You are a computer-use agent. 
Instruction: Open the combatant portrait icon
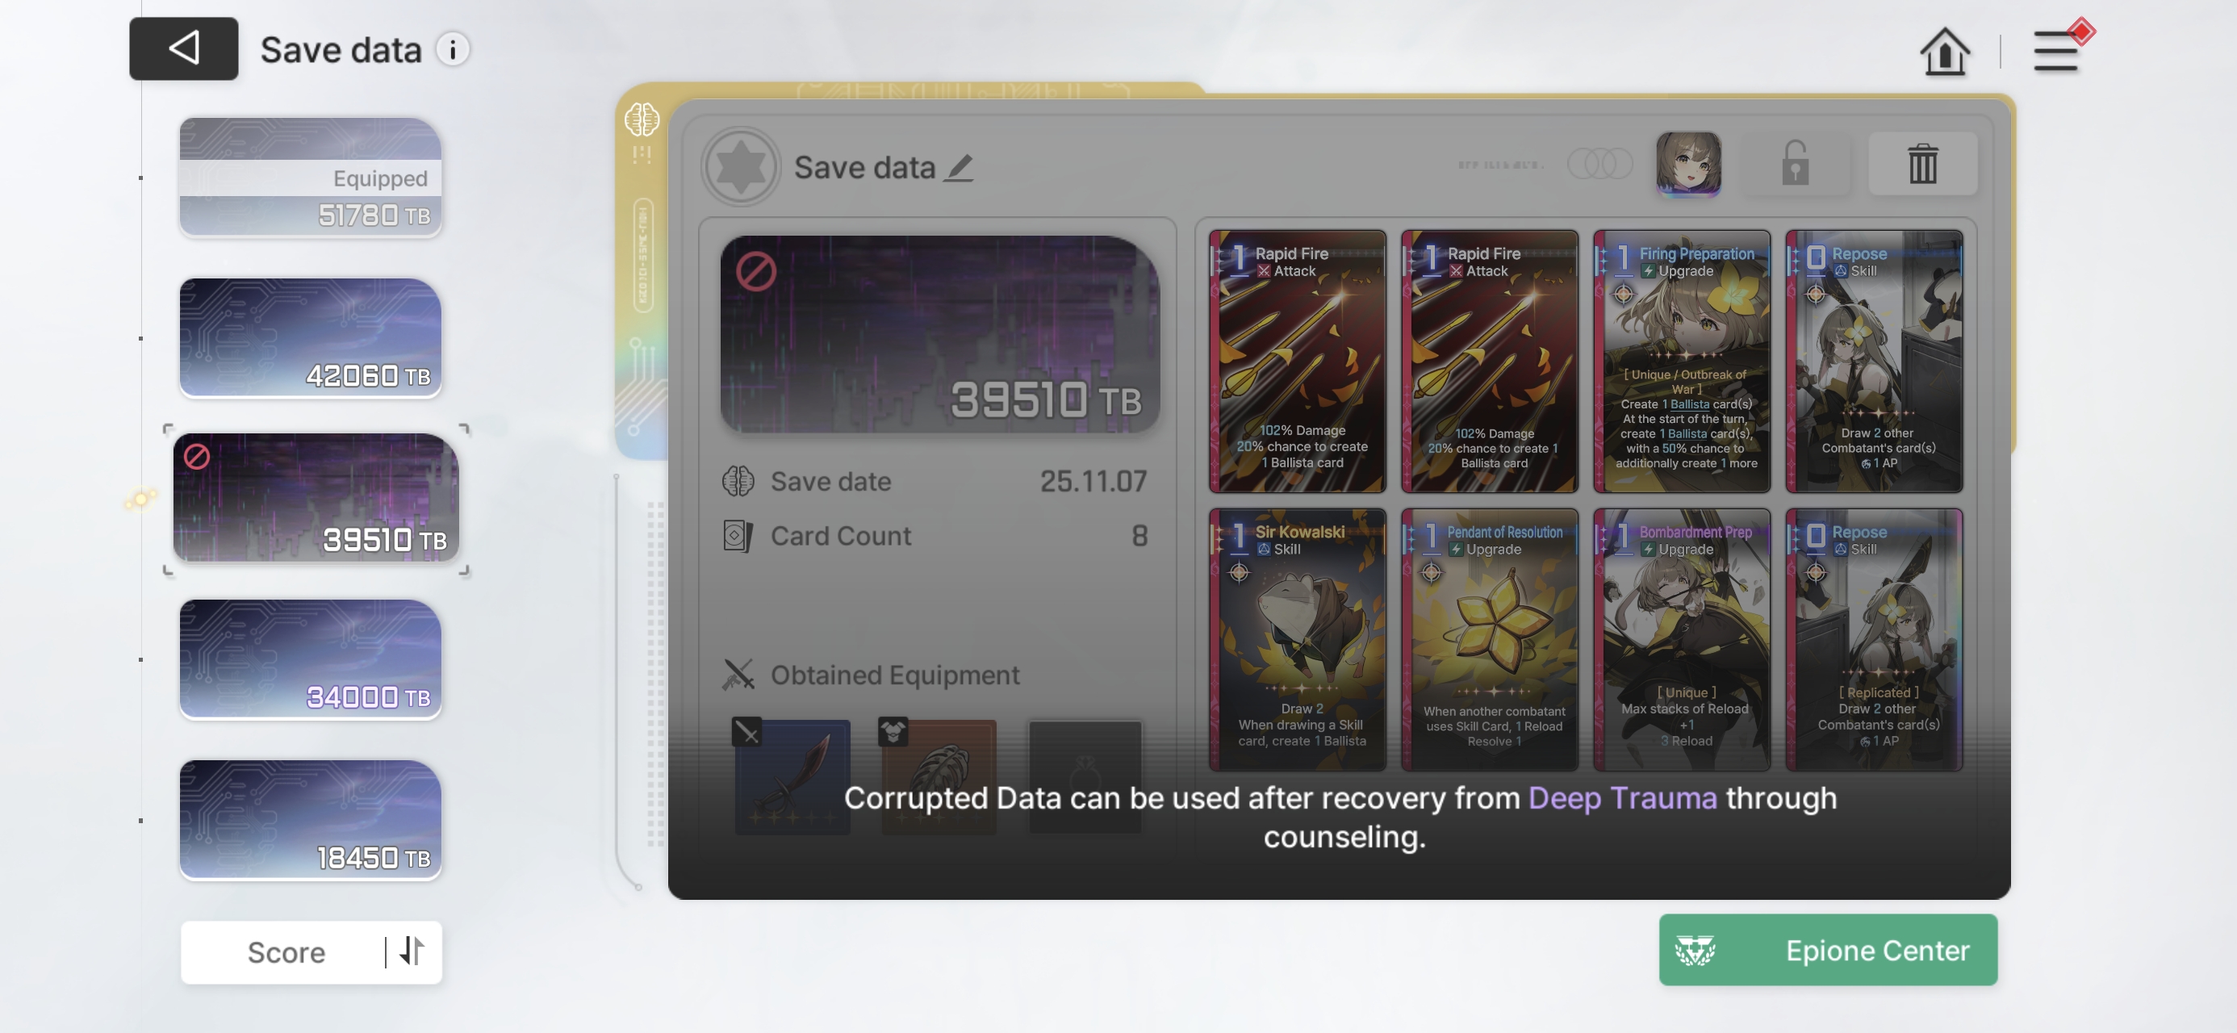pyautogui.click(x=1687, y=163)
